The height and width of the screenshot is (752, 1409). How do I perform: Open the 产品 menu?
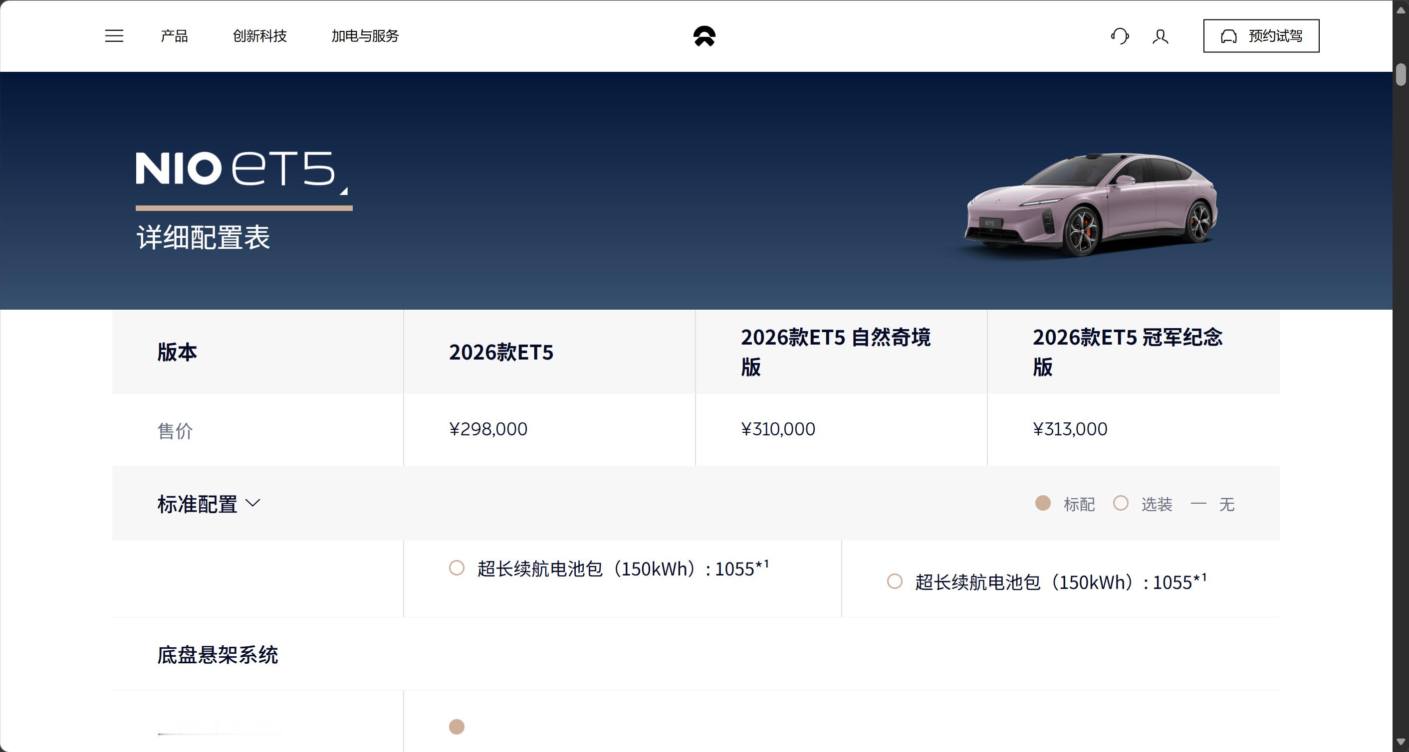tap(174, 36)
